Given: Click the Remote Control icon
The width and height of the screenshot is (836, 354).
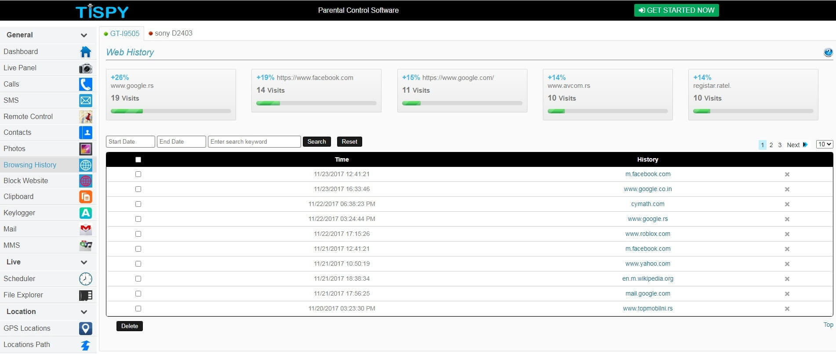Looking at the screenshot, I should [x=86, y=116].
